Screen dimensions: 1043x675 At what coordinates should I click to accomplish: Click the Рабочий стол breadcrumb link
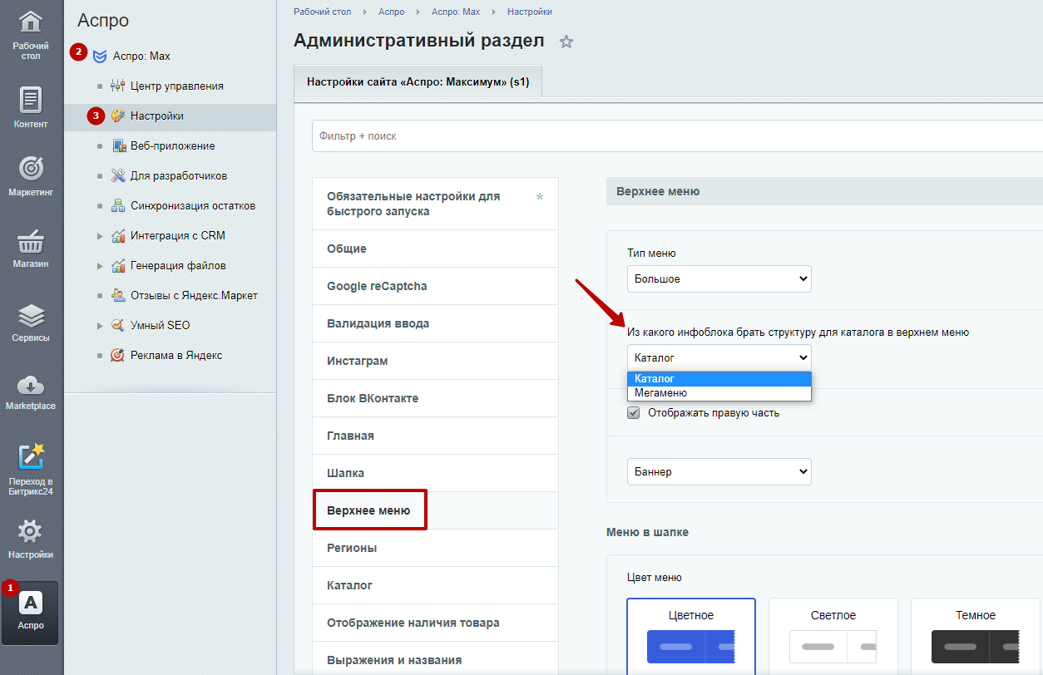(322, 12)
